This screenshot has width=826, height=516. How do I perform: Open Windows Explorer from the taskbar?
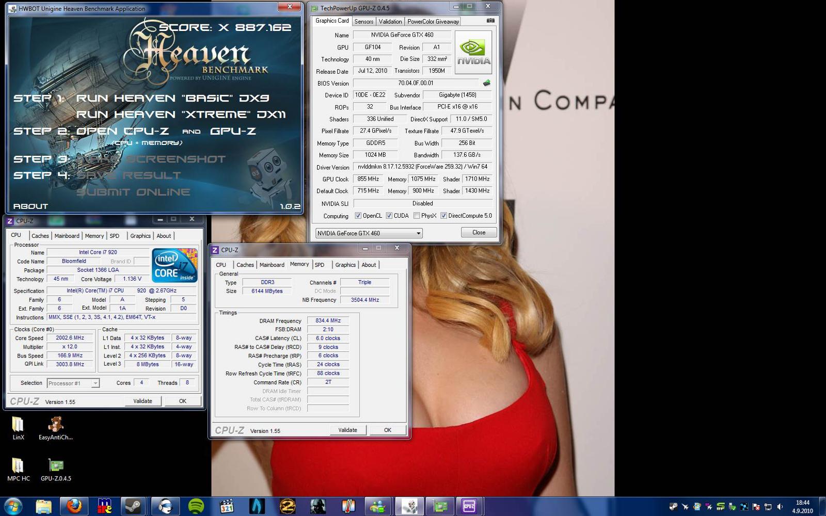coord(43,507)
